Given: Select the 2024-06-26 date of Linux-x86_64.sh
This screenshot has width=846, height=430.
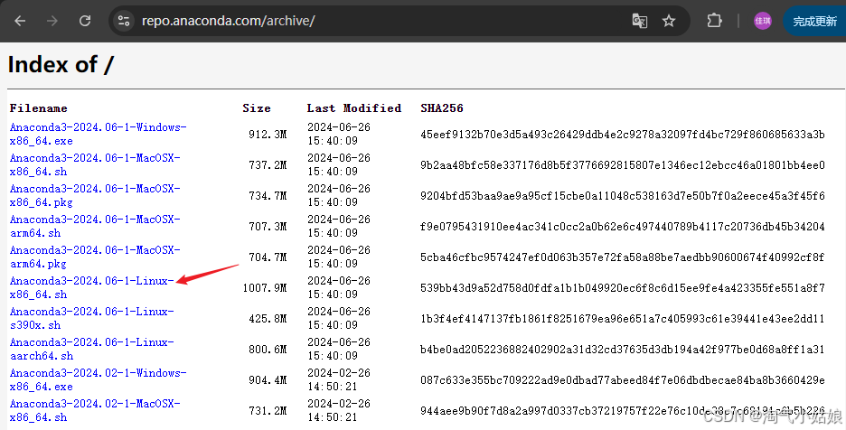Looking at the screenshot, I should pos(339,281).
